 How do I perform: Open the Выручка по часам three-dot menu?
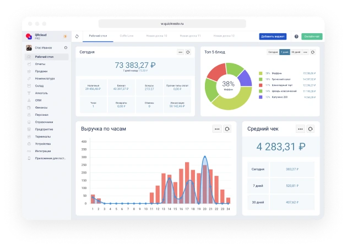(218, 128)
